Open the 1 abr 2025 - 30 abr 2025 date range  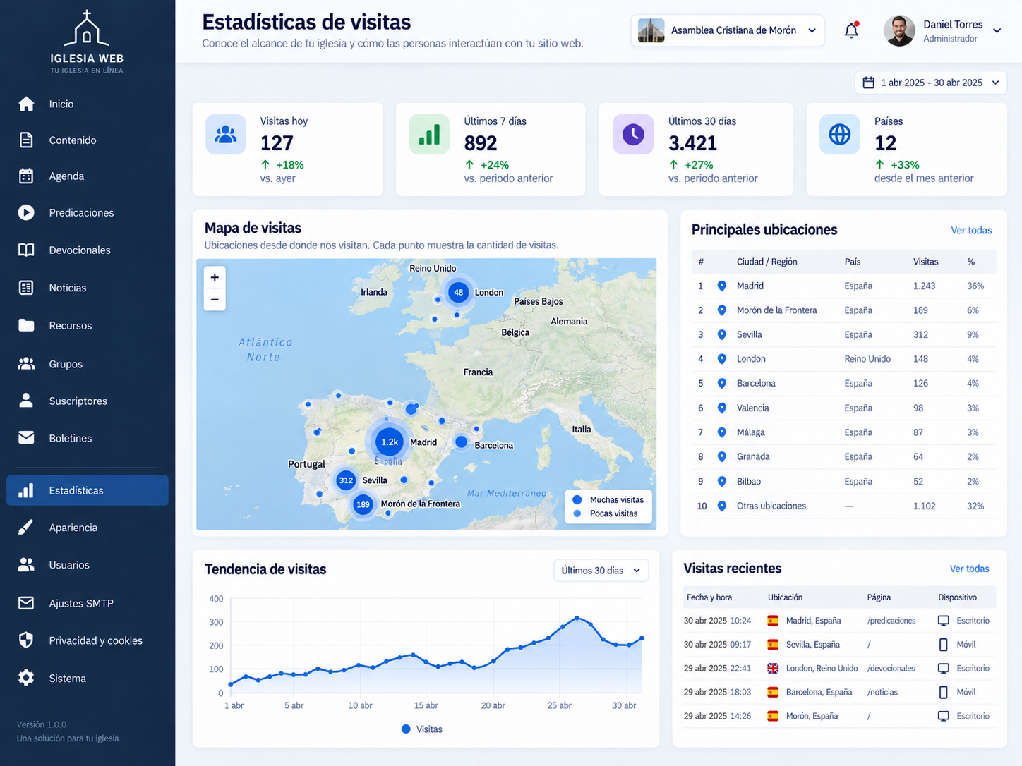click(x=930, y=83)
